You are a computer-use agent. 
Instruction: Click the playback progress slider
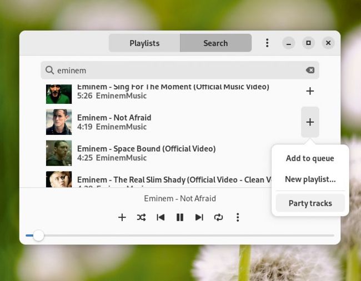180,235
